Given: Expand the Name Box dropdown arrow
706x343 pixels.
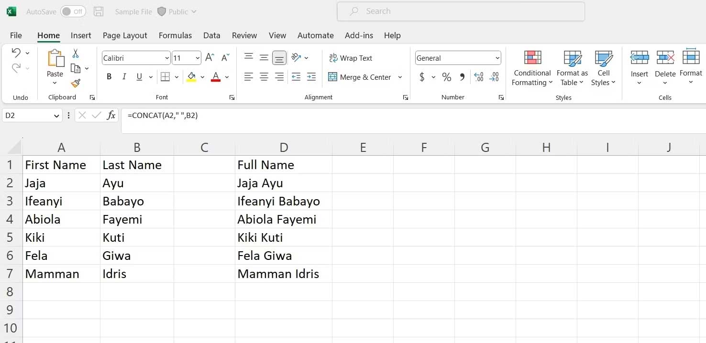Looking at the screenshot, I should 56,116.
